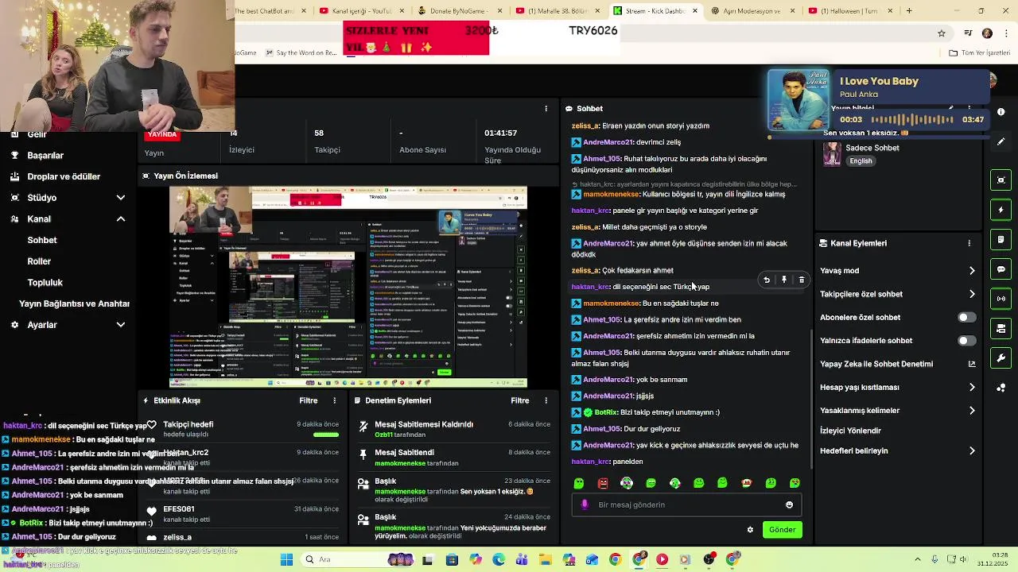Screen dimensions: 1018x572
Task: Switch to Mahalle 38. Bölüm tab
Action: tap(557, 11)
